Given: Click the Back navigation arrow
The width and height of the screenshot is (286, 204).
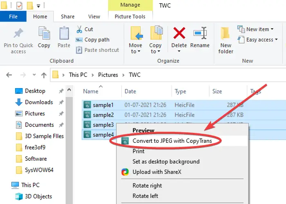Looking at the screenshot, I should (x=9, y=75).
